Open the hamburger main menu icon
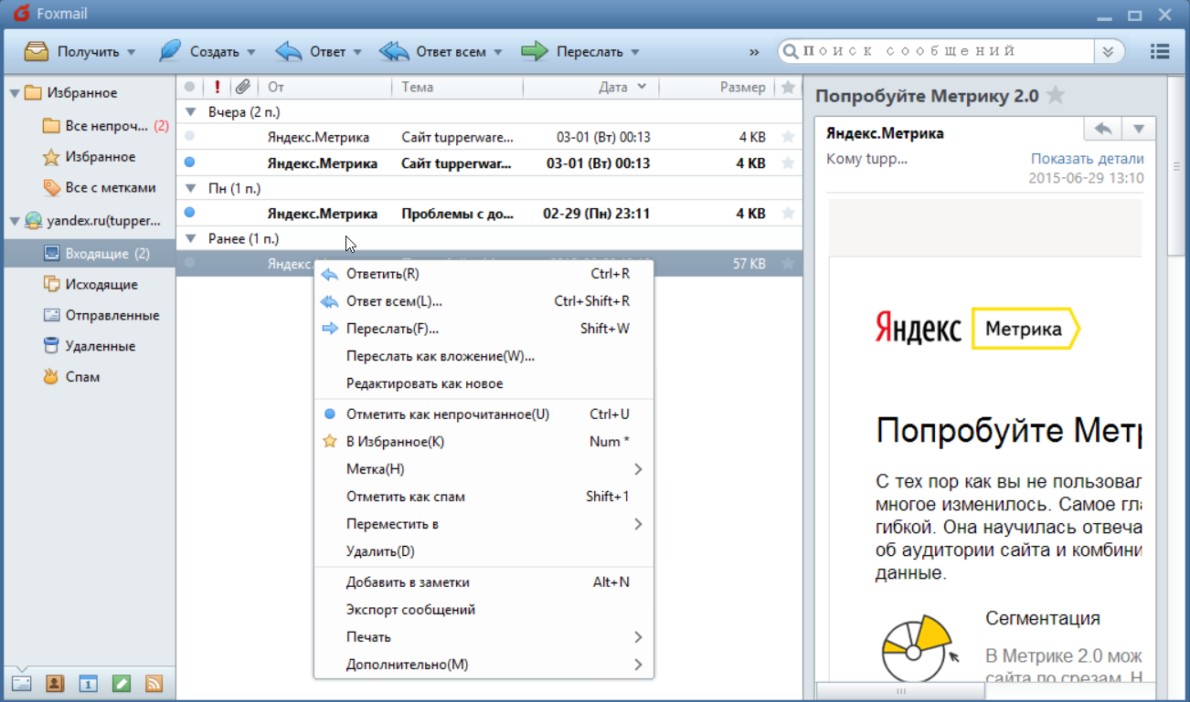1190x702 pixels. coord(1160,51)
